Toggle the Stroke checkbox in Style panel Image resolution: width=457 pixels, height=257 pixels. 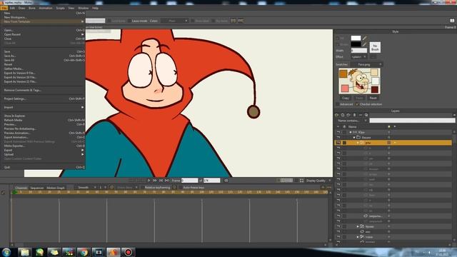[x=338, y=44]
